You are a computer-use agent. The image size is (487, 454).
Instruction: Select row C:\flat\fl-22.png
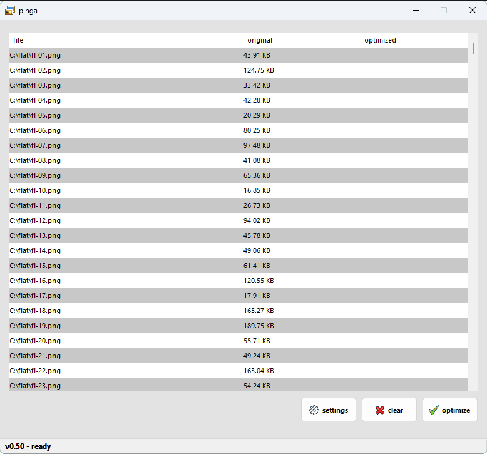tap(238, 371)
